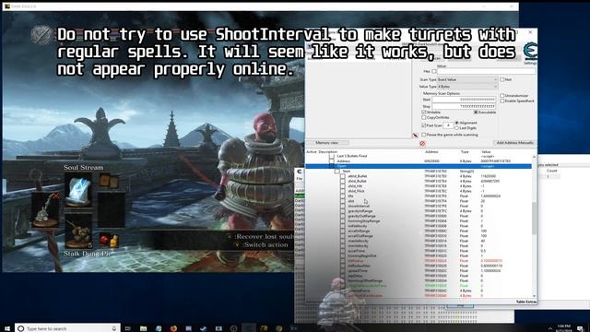Toggle the Not checkbox
This screenshot has height=332, width=590.
tap(501, 79)
